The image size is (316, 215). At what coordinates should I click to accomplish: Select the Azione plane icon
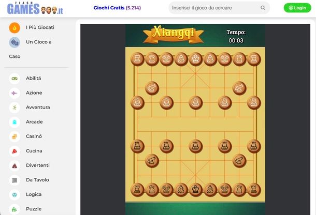(x=15, y=93)
